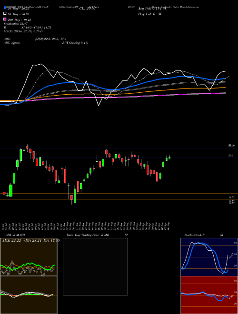Viewport: 238px width, 314px height.
Task: Click the blue 20 Day legend swatch
Action: point(5,8)
